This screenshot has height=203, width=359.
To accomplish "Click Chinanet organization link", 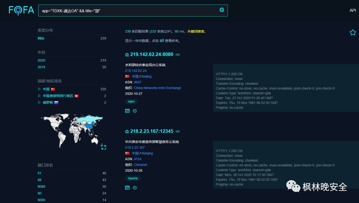I will point(141,165).
